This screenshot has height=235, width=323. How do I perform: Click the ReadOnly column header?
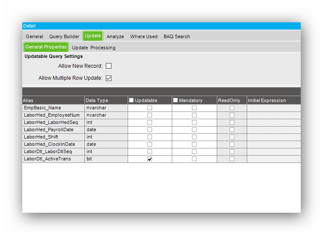232,100
